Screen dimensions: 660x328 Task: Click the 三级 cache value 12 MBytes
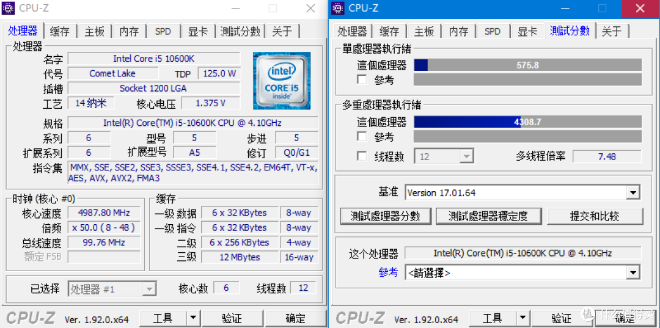coord(240,257)
